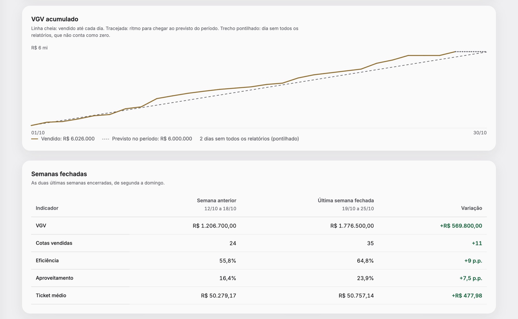Click the 'Última semana fechada' column header

346,200
